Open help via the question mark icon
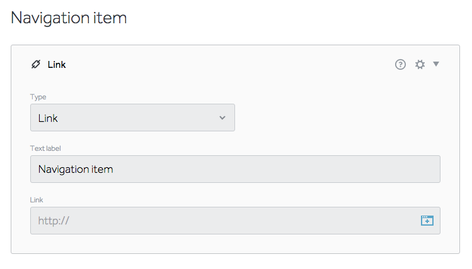 coord(400,64)
